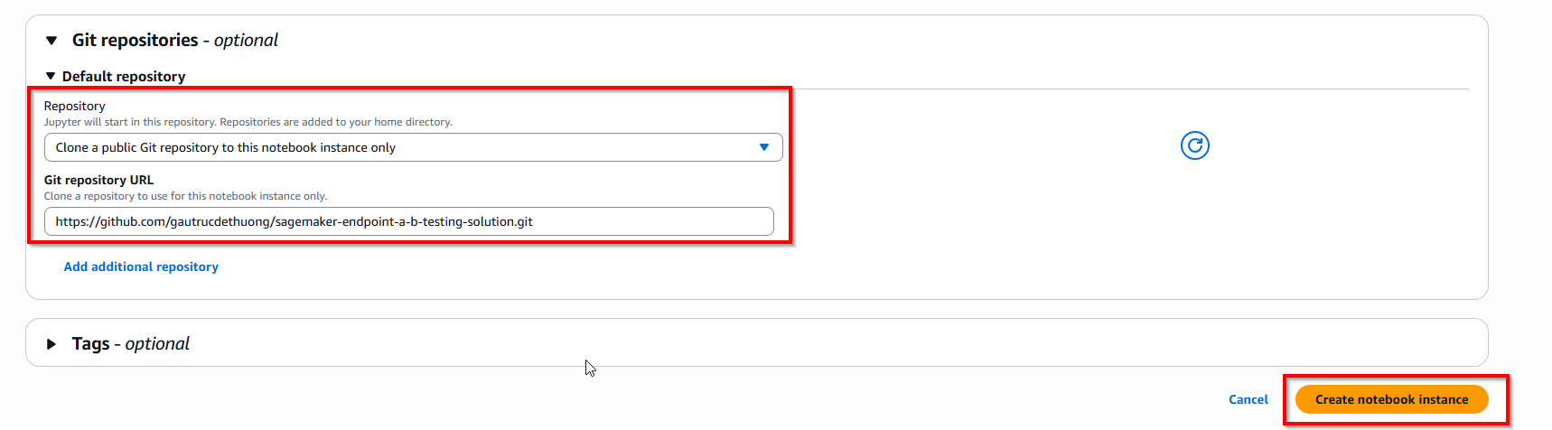Collapse Git repositories section using its triangle

51,41
